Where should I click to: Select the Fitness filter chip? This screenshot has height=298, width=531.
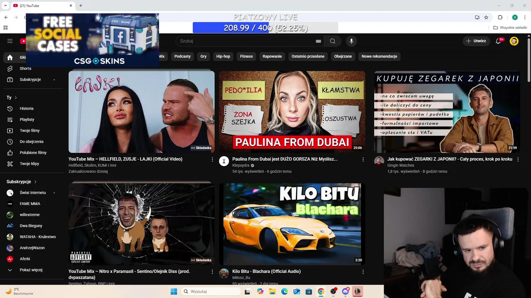tap(246, 56)
